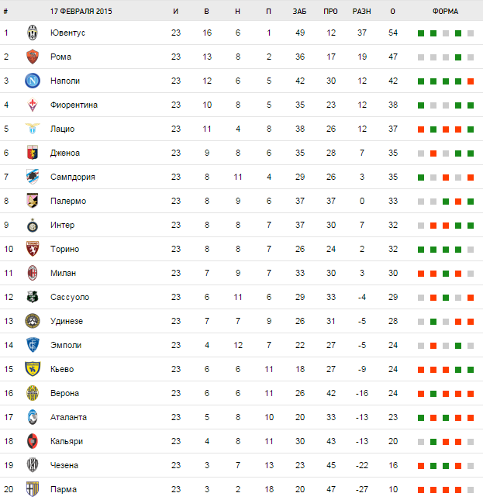The height and width of the screenshot is (500, 483).
Task: Sort table by the ЗАБ goals column
Action: 299,12
